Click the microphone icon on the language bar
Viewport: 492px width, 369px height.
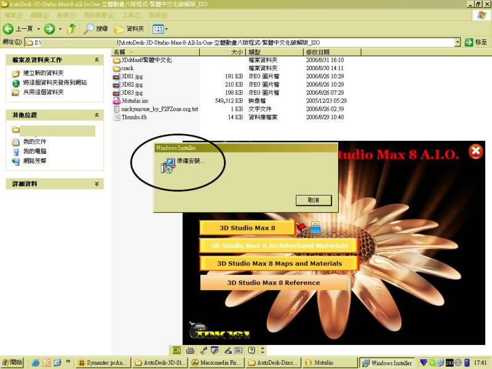204,350
